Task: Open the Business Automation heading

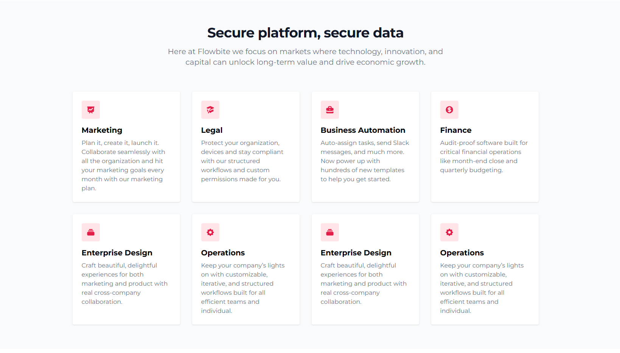Action: point(363,130)
